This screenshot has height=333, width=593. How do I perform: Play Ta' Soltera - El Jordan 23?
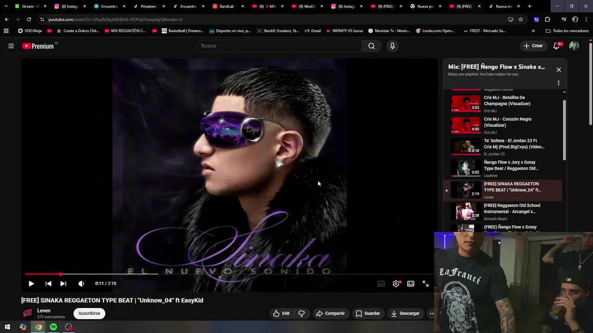point(503,147)
